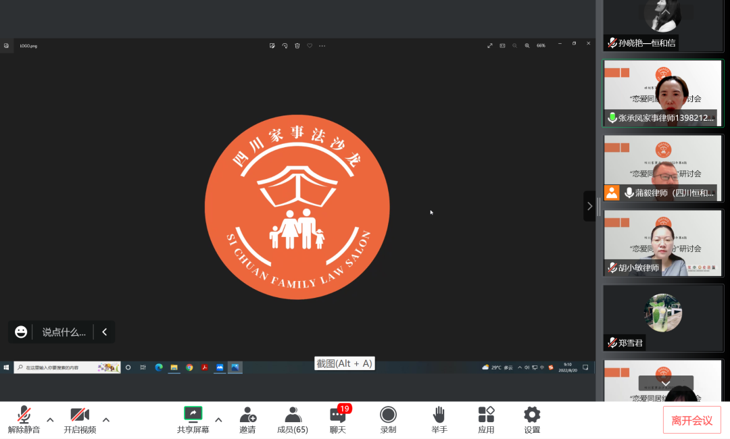Open the 应用 apps panel
Viewport: 730px width, 439px height.
point(486,415)
